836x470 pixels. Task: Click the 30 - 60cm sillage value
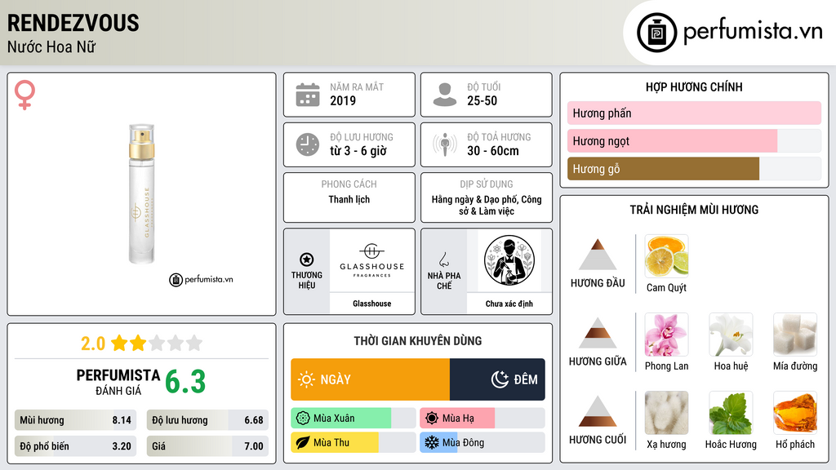(492, 151)
